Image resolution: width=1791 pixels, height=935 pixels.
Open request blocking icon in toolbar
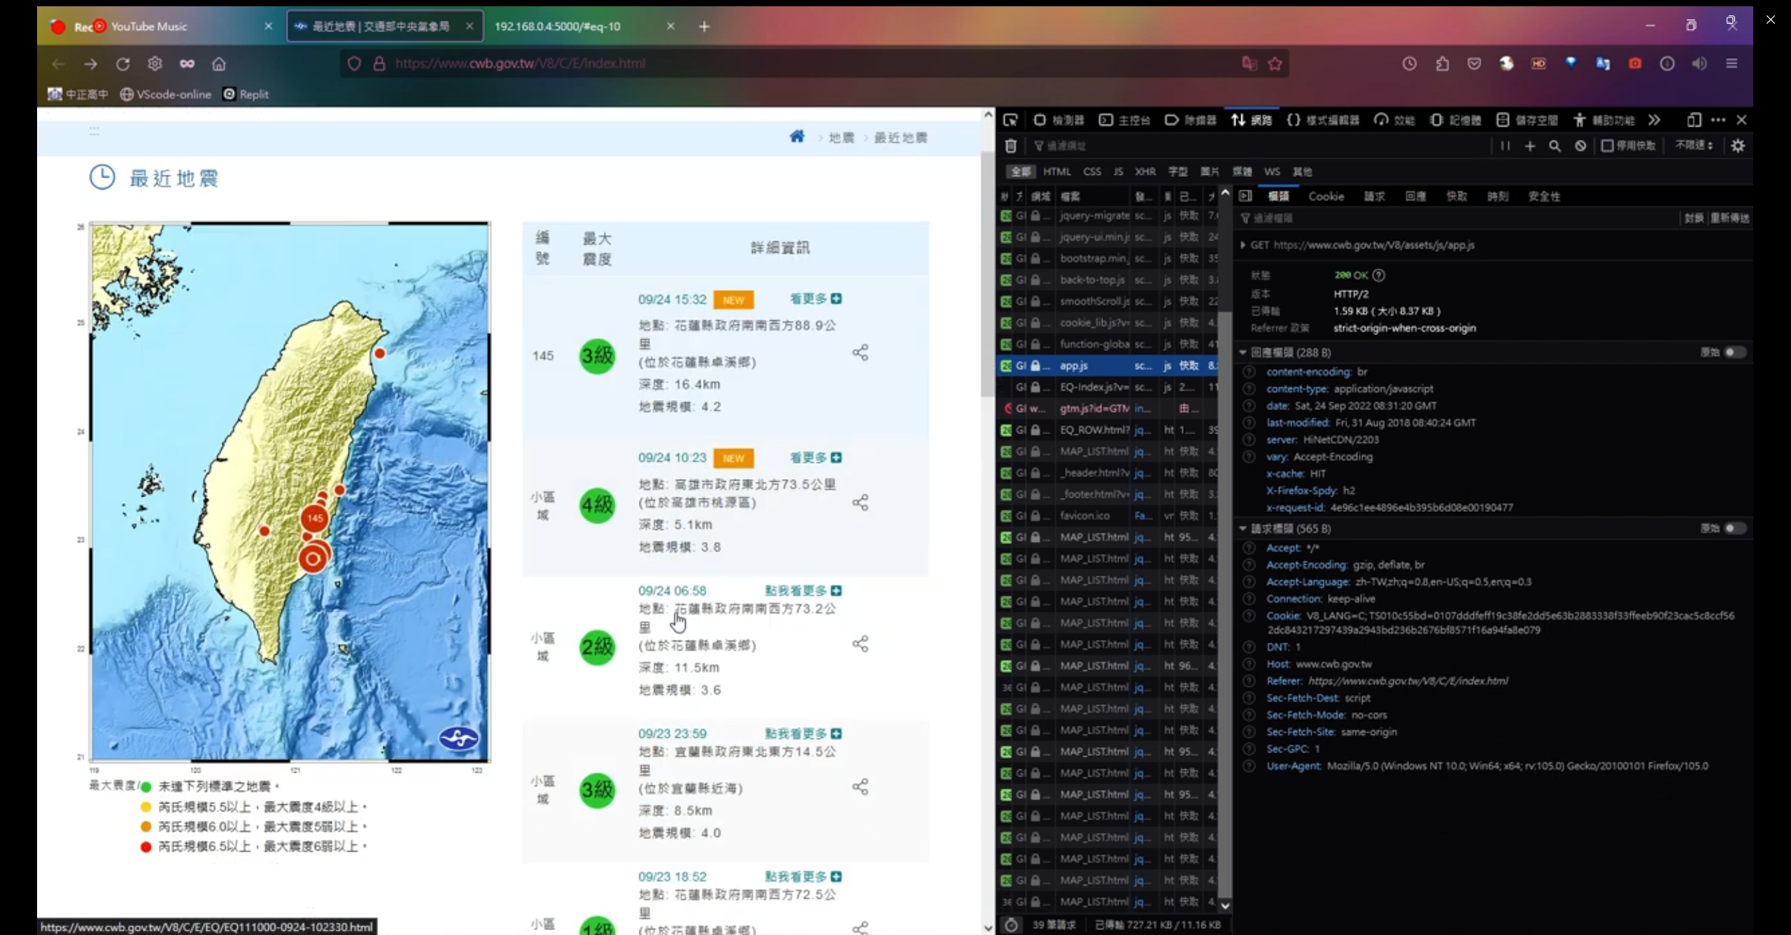click(1580, 145)
